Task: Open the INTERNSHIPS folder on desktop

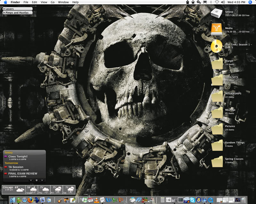Action: point(217,96)
